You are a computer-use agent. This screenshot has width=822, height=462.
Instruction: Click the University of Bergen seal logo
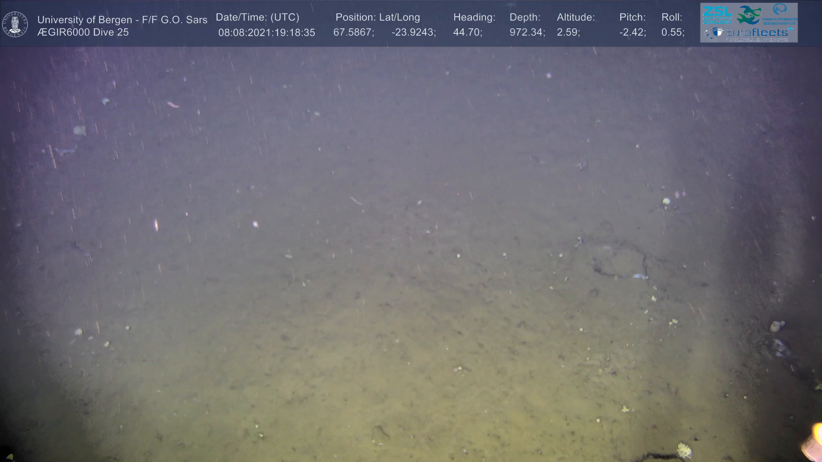point(15,24)
